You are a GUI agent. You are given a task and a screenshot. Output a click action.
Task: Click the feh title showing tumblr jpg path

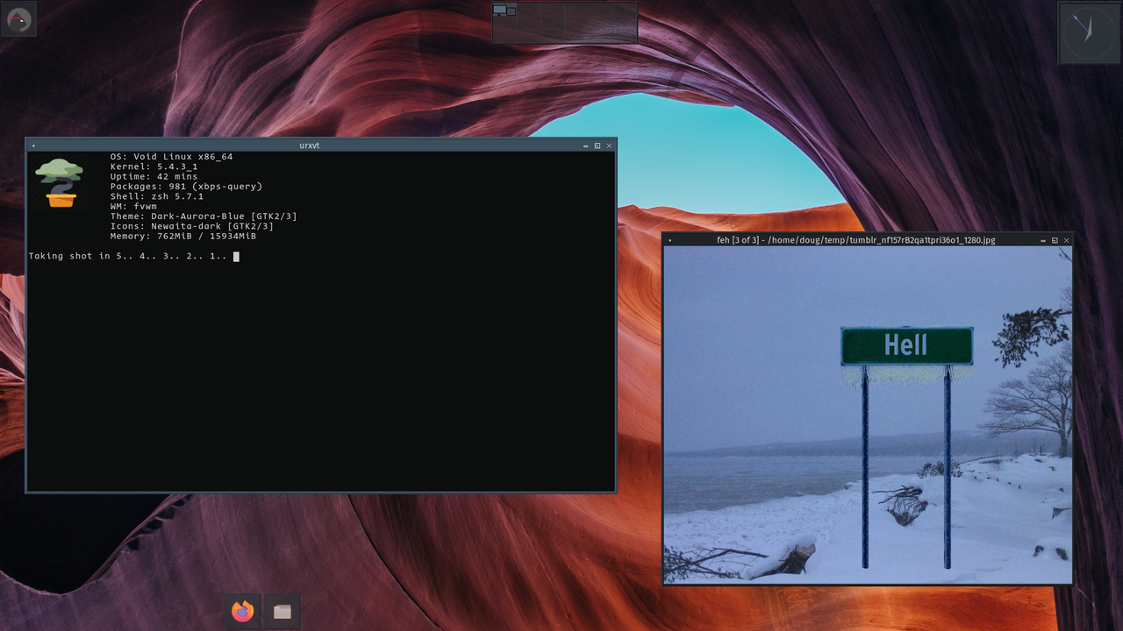tap(856, 240)
